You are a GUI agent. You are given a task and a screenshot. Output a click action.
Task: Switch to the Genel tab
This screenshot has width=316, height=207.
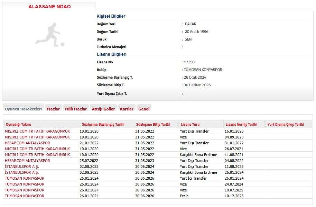[x=144, y=109]
